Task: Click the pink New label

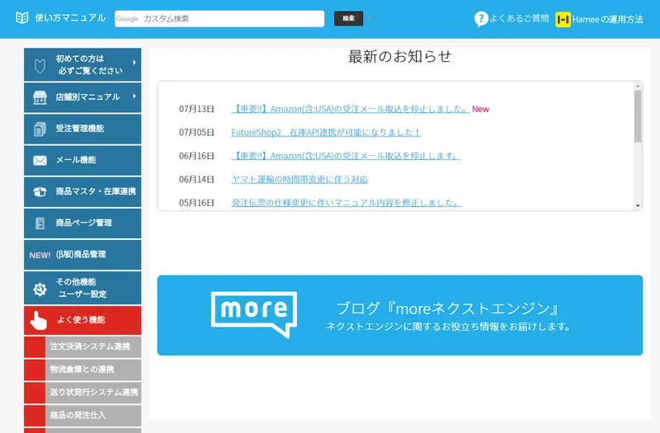Action: pyautogui.click(x=480, y=109)
